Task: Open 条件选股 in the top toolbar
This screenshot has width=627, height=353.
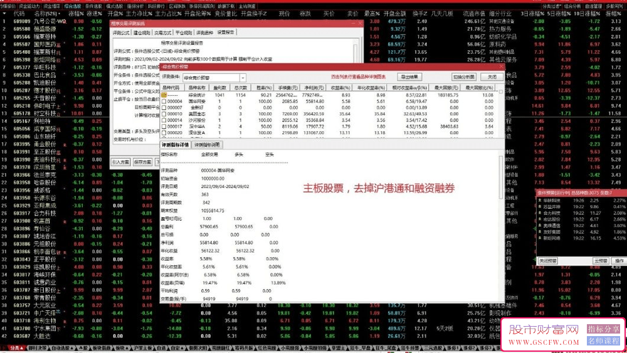Action: pyautogui.click(x=93, y=6)
